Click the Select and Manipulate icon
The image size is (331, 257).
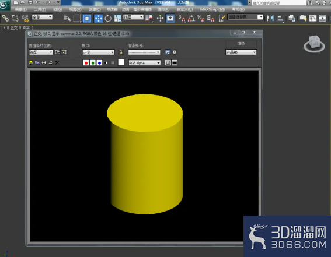click(x=160, y=18)
